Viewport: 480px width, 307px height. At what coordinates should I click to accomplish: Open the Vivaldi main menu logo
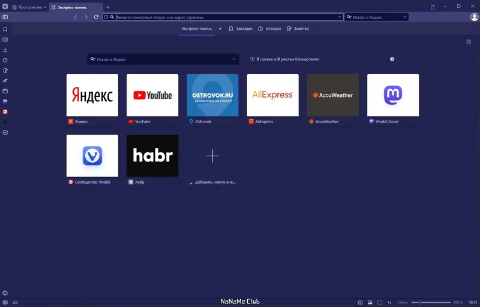tap(5, 7)
